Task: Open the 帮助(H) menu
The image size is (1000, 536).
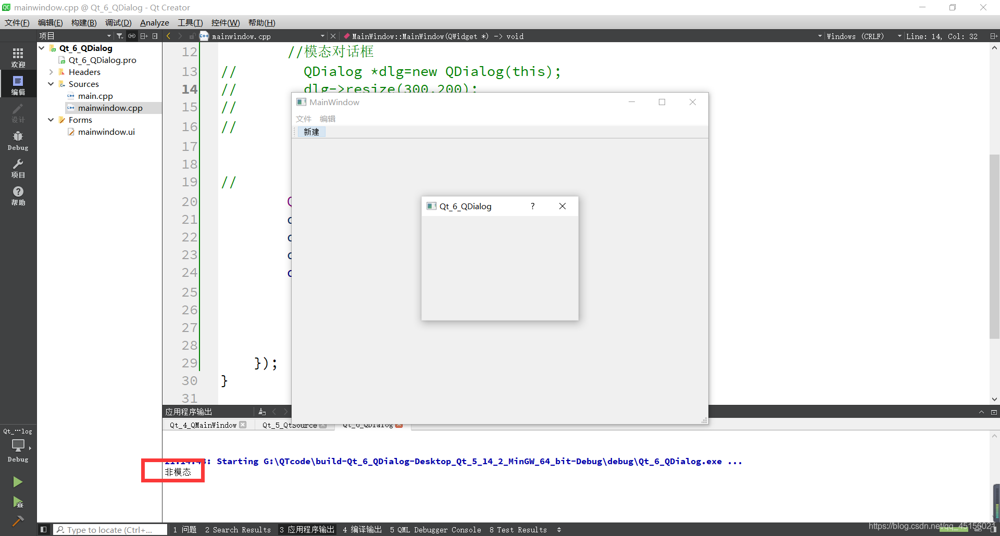Action: click(261, 22)
